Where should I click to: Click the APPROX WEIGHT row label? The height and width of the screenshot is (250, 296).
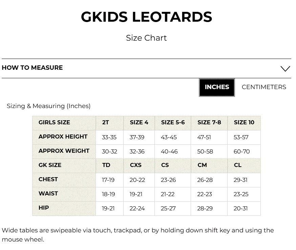click(64, 151)
